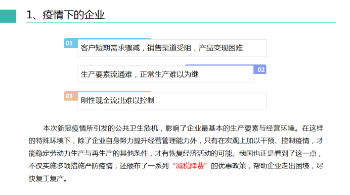
Task: Click the paragraph line starting '不仅实施多项措施'
Action: (x=176, y=166)
